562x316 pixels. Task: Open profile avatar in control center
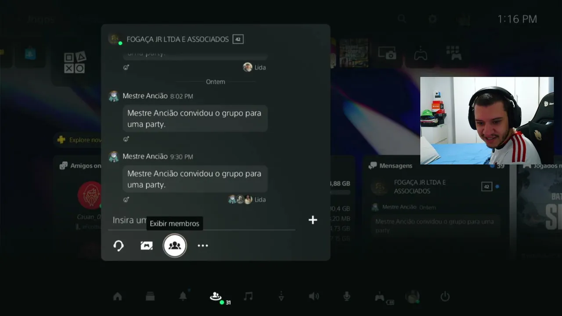pyautogui.click(x=412, y=297)
